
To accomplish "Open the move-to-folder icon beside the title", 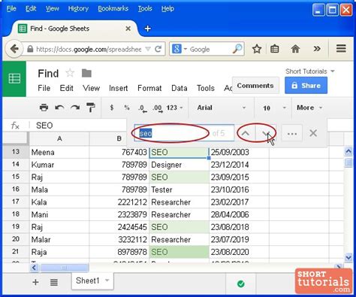I will coord(86,73).
